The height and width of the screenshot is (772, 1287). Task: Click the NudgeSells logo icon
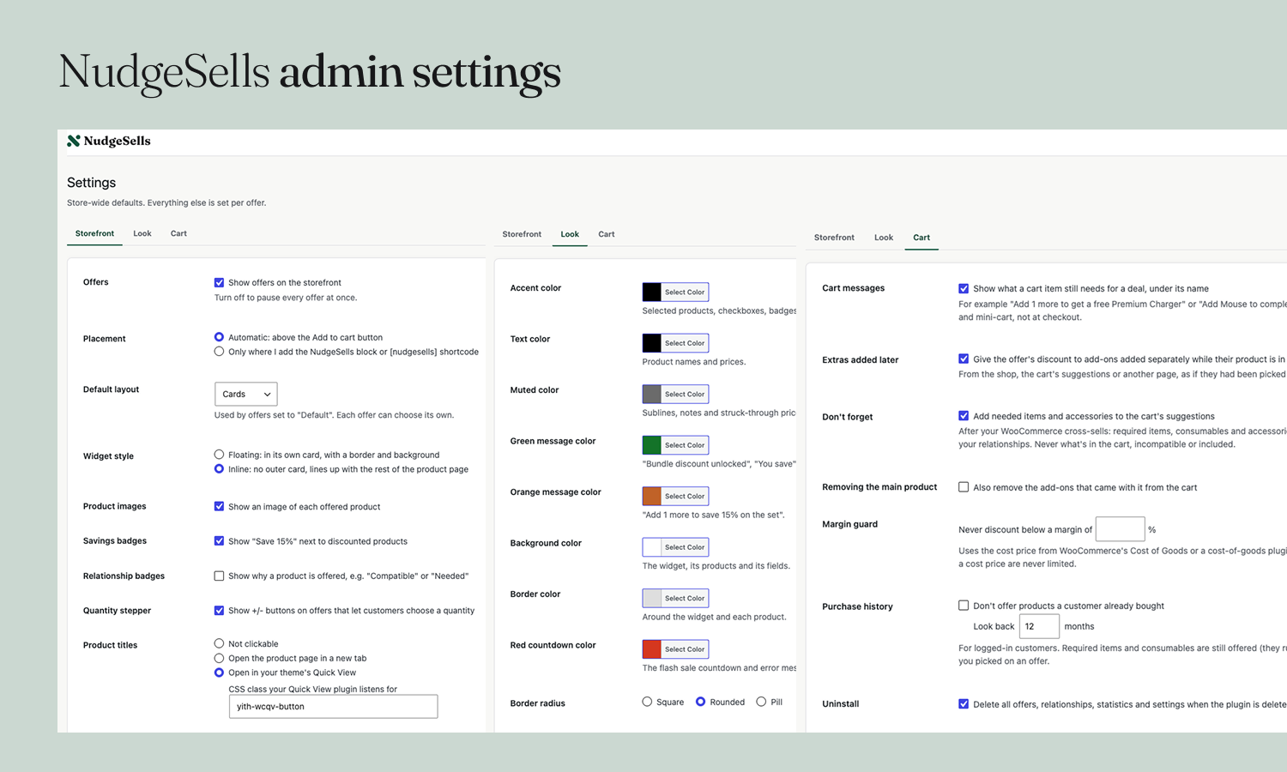pos(74,141)
